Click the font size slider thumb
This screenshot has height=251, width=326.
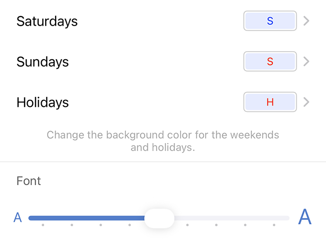coord(159,218)
